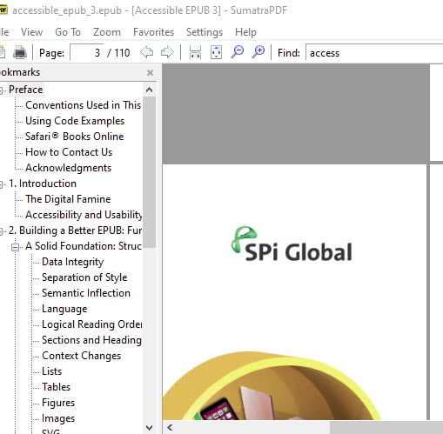Open Figures bookmark
443x434 pixels.
click(58, 403)
